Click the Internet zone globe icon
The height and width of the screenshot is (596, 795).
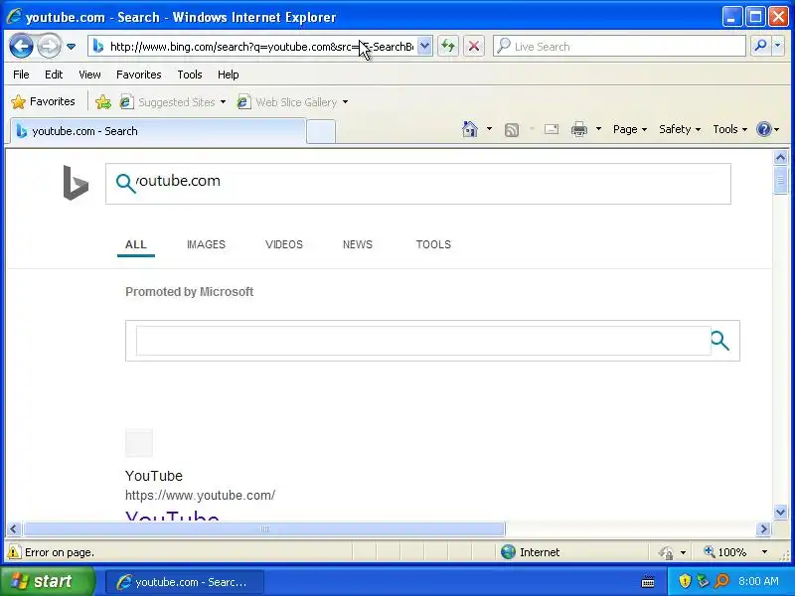(x=508, y=552)
